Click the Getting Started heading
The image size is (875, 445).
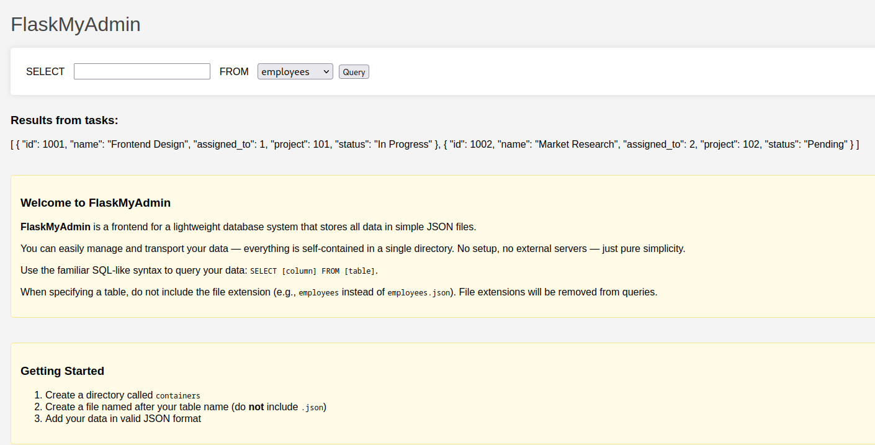click(62, 371)
